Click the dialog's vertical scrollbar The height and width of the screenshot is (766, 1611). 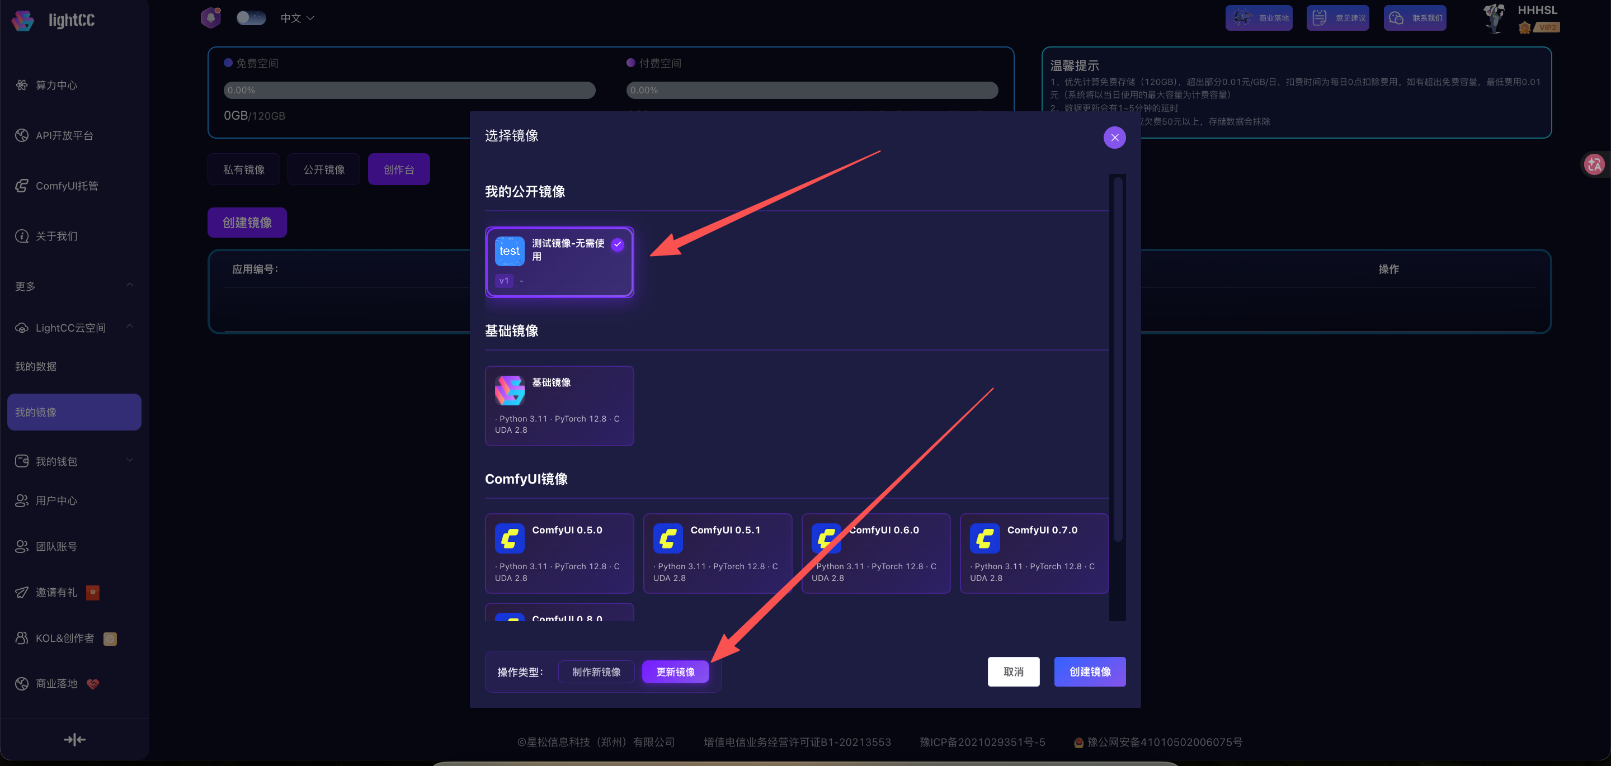[1118, 360]
